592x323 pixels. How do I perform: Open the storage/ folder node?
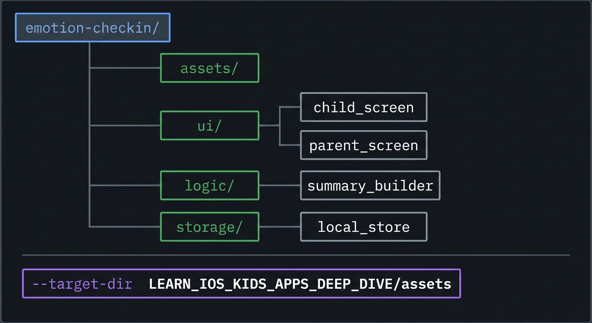click(x=209, y=227)
